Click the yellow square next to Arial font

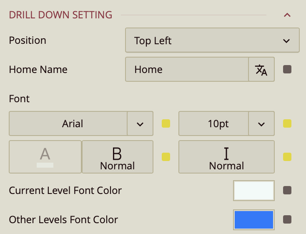166,123
